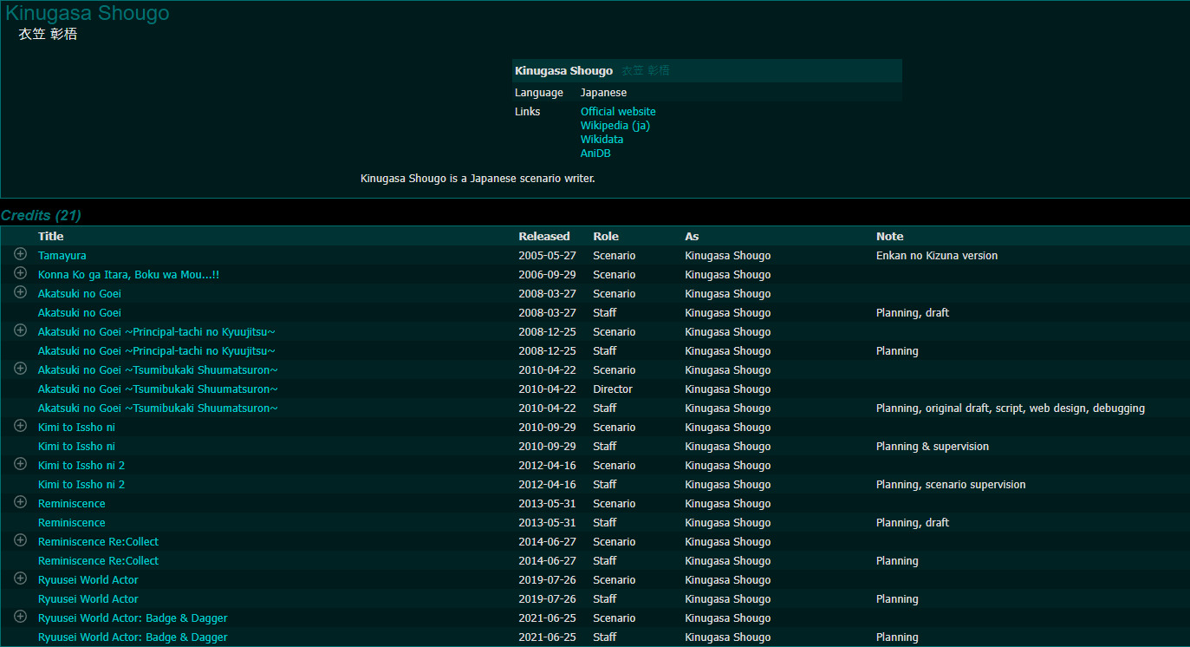Open Reminiscence Re:Collect Staff title link
Viewport: 1190px width, 647px height.
[98, 561]
